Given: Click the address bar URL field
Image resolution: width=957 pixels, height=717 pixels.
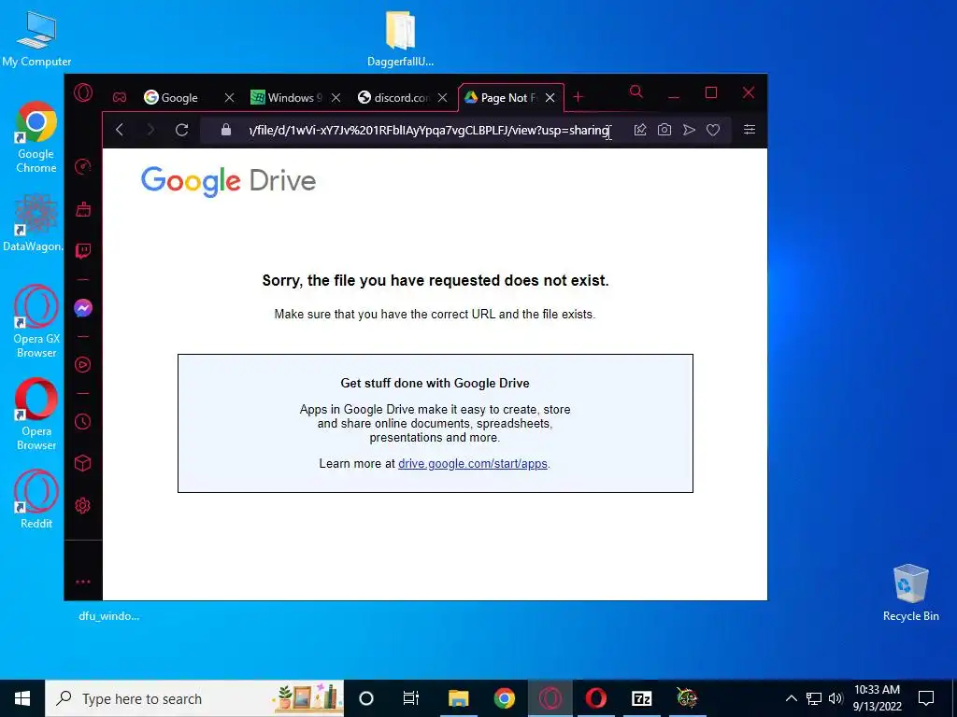Looking at the screenshot, I should click(429, 131).
